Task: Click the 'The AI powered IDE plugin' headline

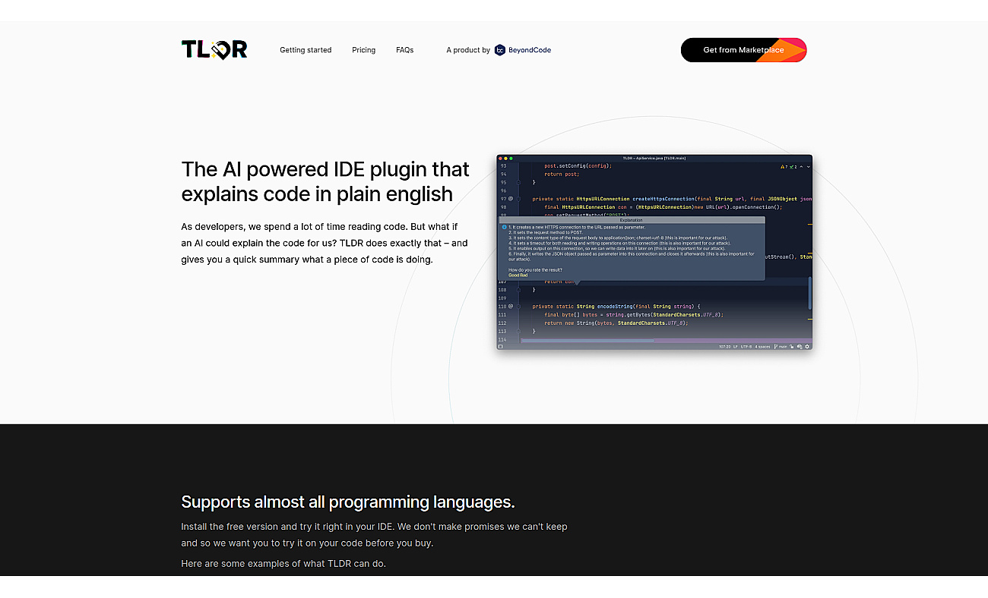Action: [x=325, y=181]
